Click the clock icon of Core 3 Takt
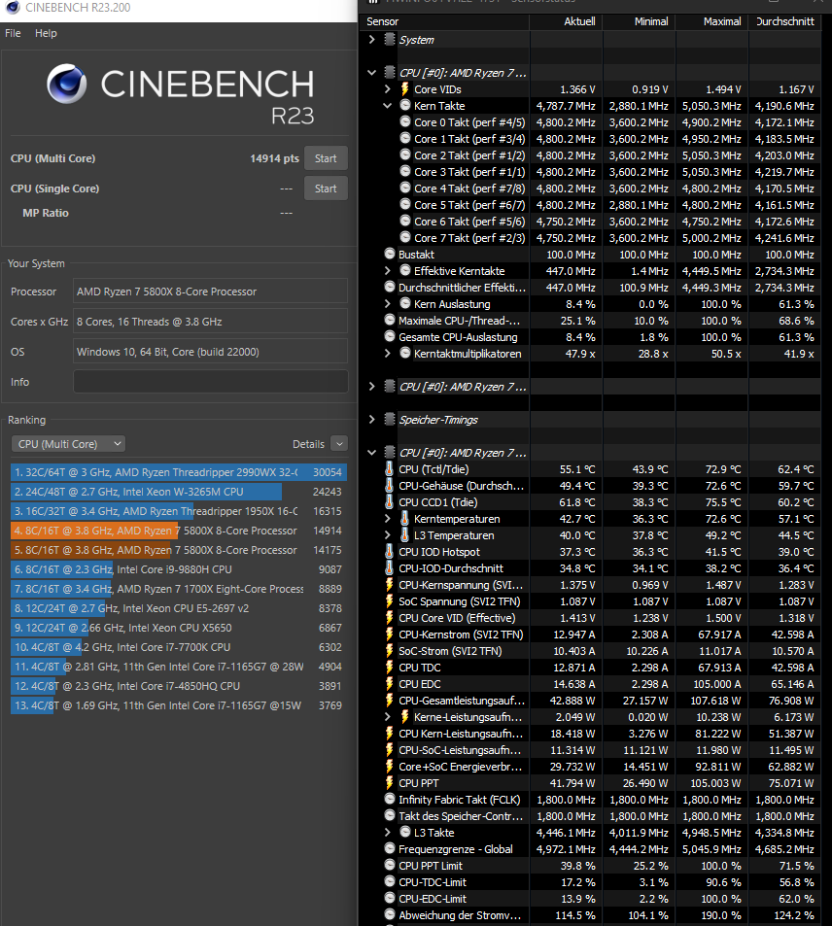This screenshot has height=926, width=832. pos(404,171)
